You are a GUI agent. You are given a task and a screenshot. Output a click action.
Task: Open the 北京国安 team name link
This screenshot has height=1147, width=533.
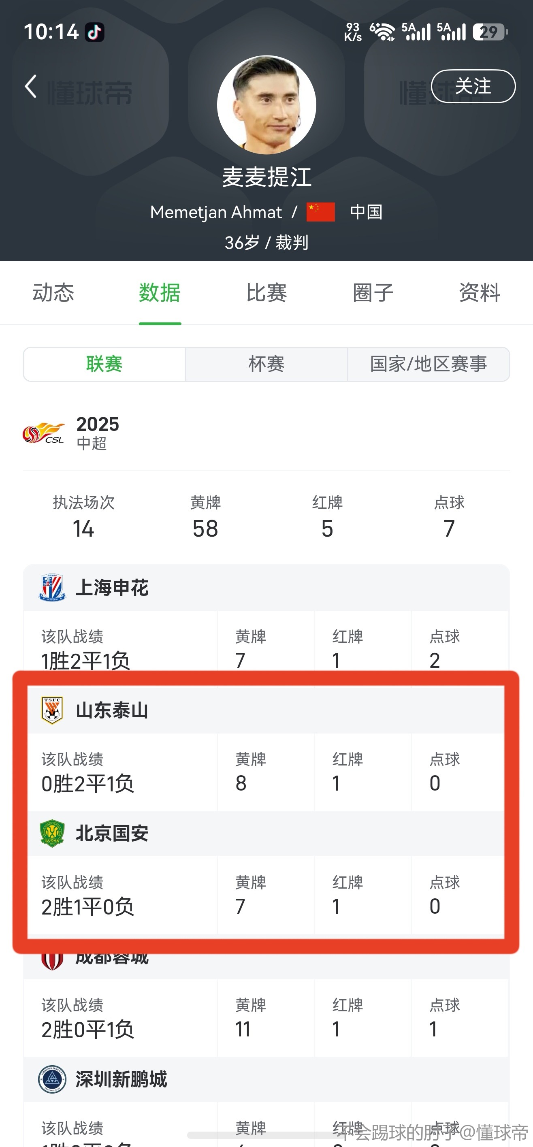pyautogui.click(x=112, y=833)
